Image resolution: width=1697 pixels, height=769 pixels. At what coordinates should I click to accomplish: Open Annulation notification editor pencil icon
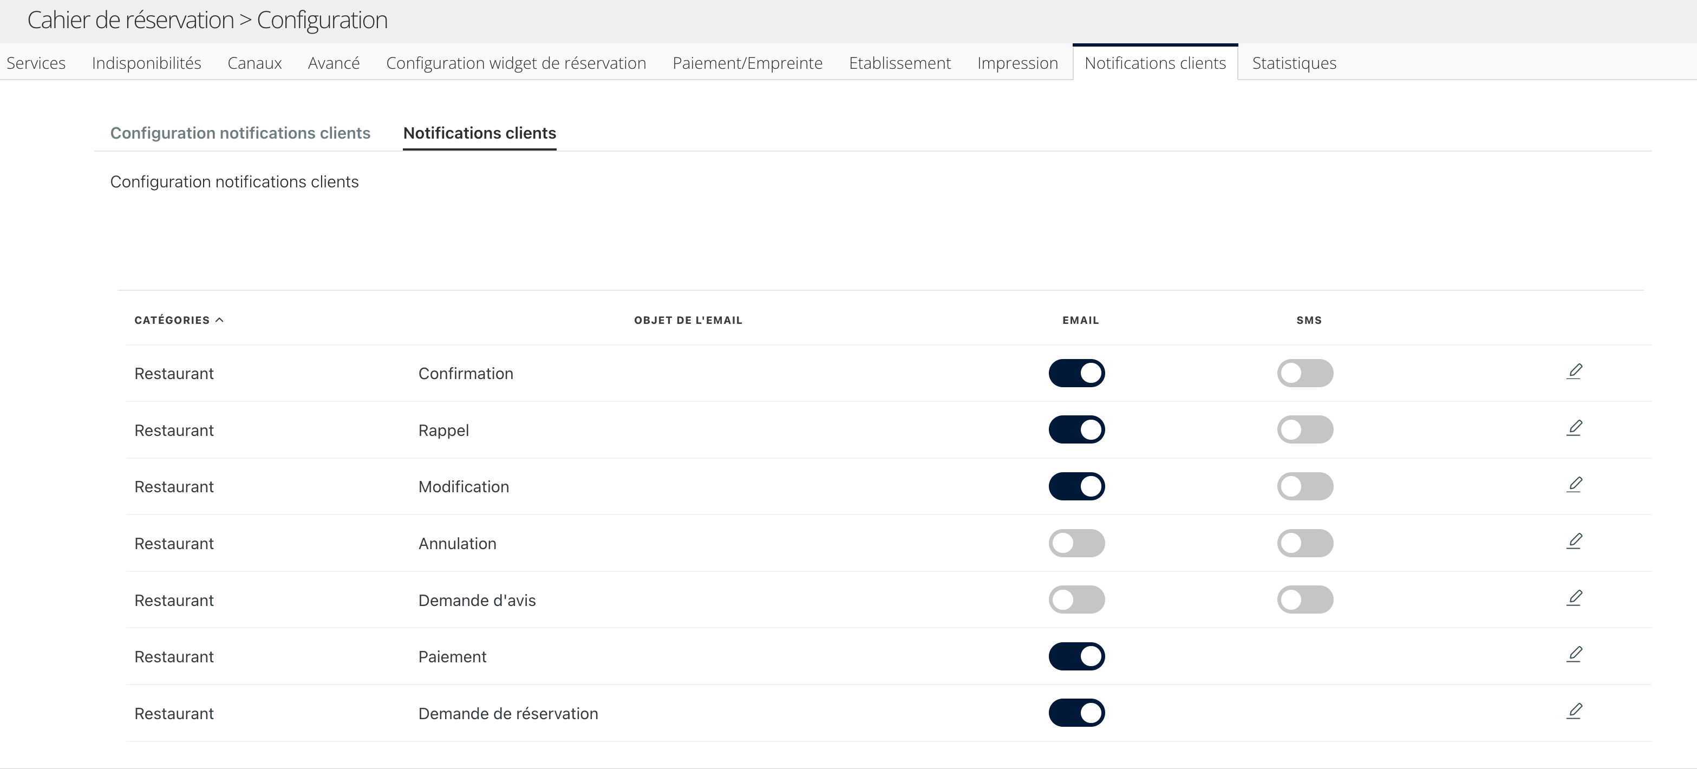click(x=1574, y=542)
